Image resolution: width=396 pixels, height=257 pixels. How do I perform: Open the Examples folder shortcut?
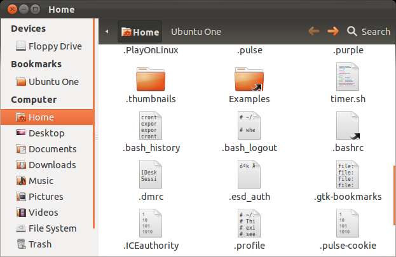(249, 79)
